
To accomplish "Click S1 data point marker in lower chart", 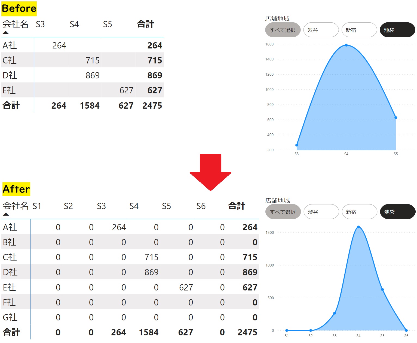I will [287, 330].
